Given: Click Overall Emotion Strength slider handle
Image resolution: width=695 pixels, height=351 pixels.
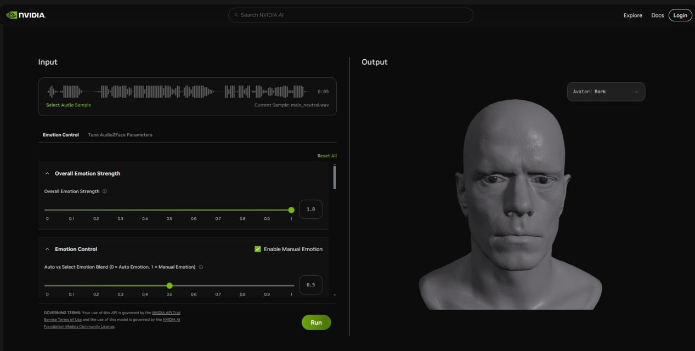Looking at the screenshot, I should pos(291,210).
